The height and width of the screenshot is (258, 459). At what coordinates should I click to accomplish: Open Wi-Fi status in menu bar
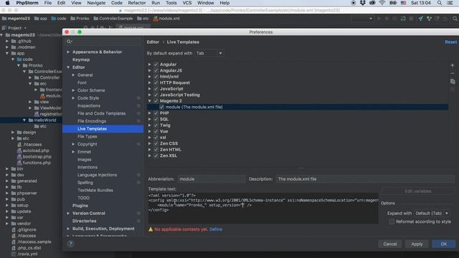tap(382, 3)
